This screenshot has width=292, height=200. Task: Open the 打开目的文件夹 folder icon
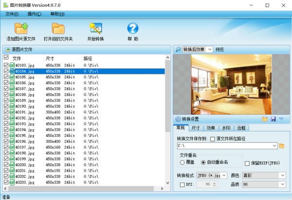58,29
